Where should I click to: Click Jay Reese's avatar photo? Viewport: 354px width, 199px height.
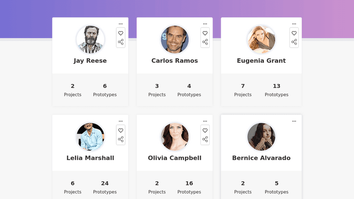[x=90, y=39]
